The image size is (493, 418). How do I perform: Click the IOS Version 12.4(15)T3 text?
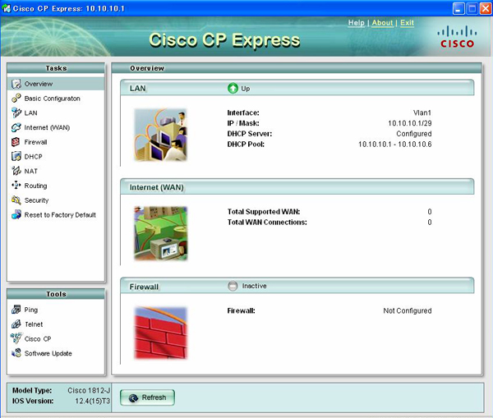[92, 401]
